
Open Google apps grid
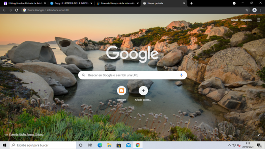pos(258,20)
